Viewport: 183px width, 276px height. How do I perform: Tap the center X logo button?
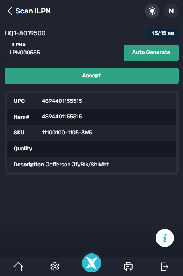click(91, 263)
